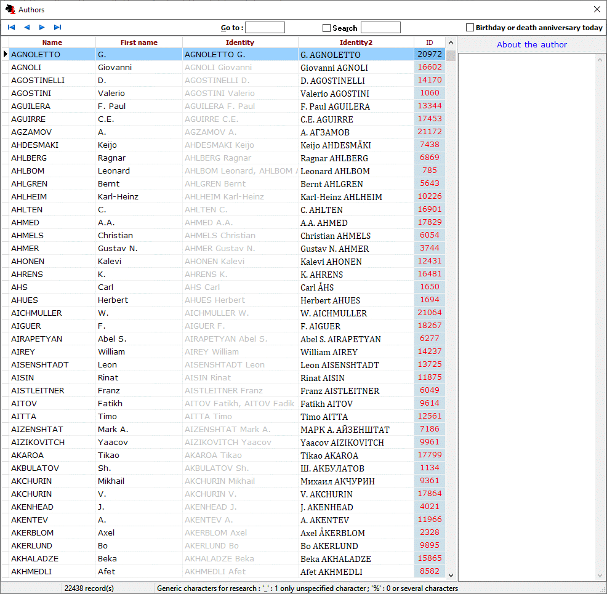Jump to the last record
The height and width of the screenshot is (594, 607).
coord(57,27)
